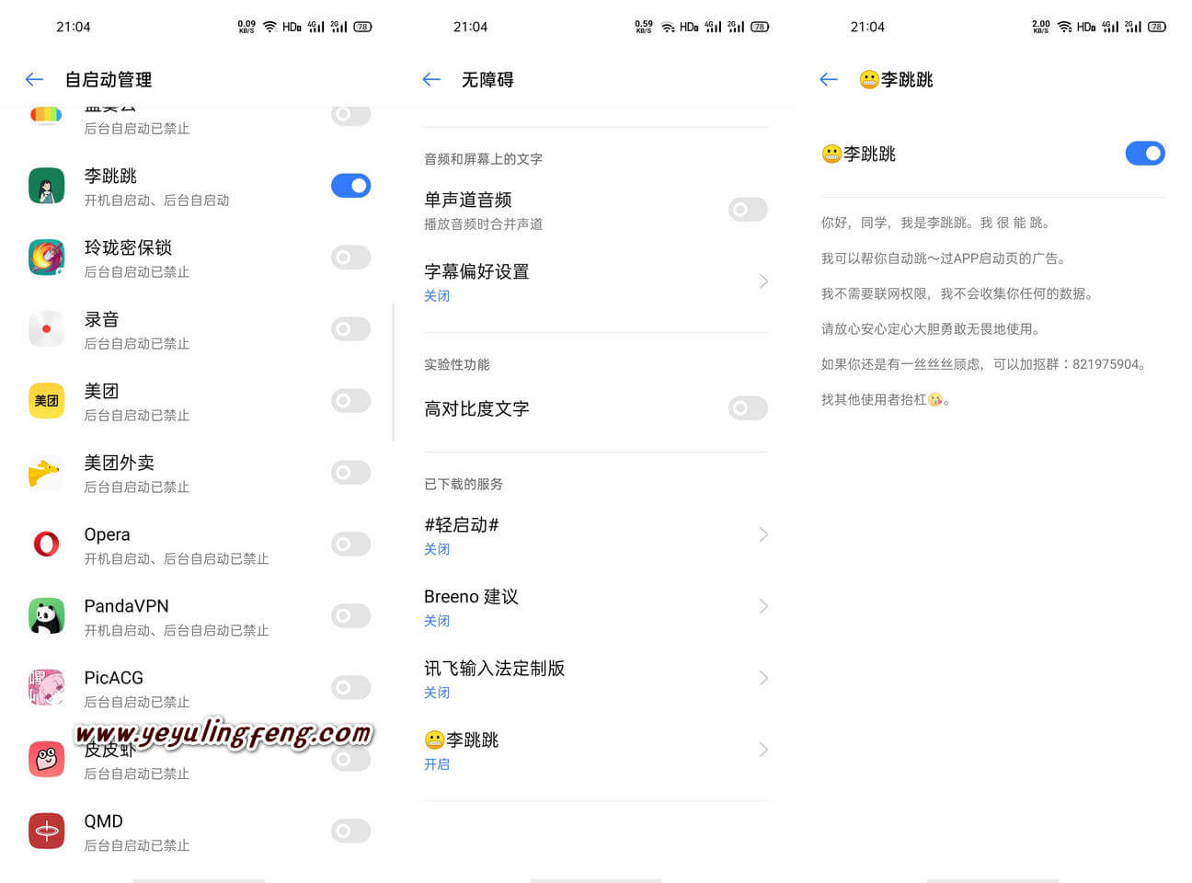
Task: Turn on 高对比度文字 switch
Action: pyautogui.click(x=748, y=408)
